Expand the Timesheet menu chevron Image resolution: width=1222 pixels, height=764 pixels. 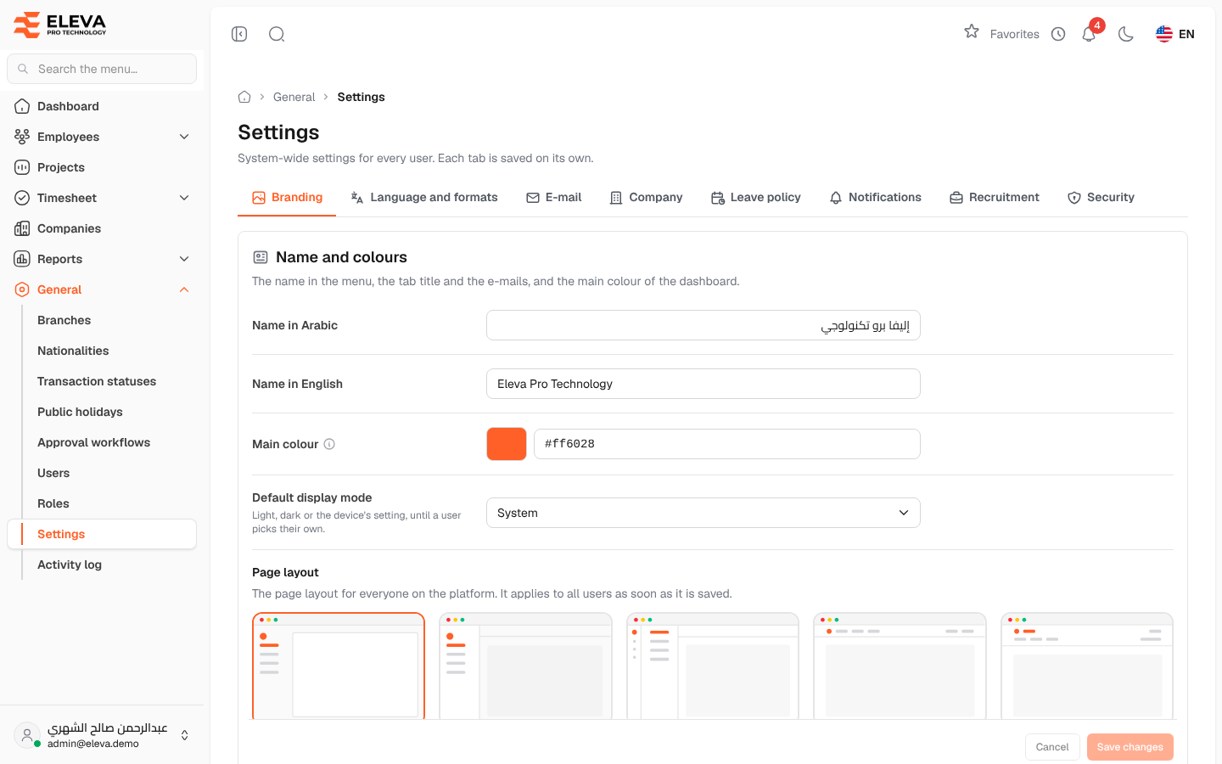[184, 198]
